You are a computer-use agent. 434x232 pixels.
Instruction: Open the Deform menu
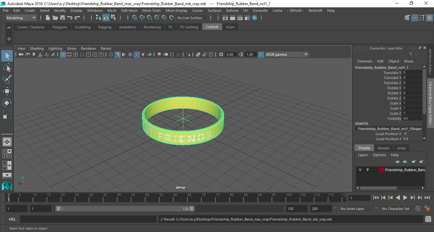pos(232,11)
